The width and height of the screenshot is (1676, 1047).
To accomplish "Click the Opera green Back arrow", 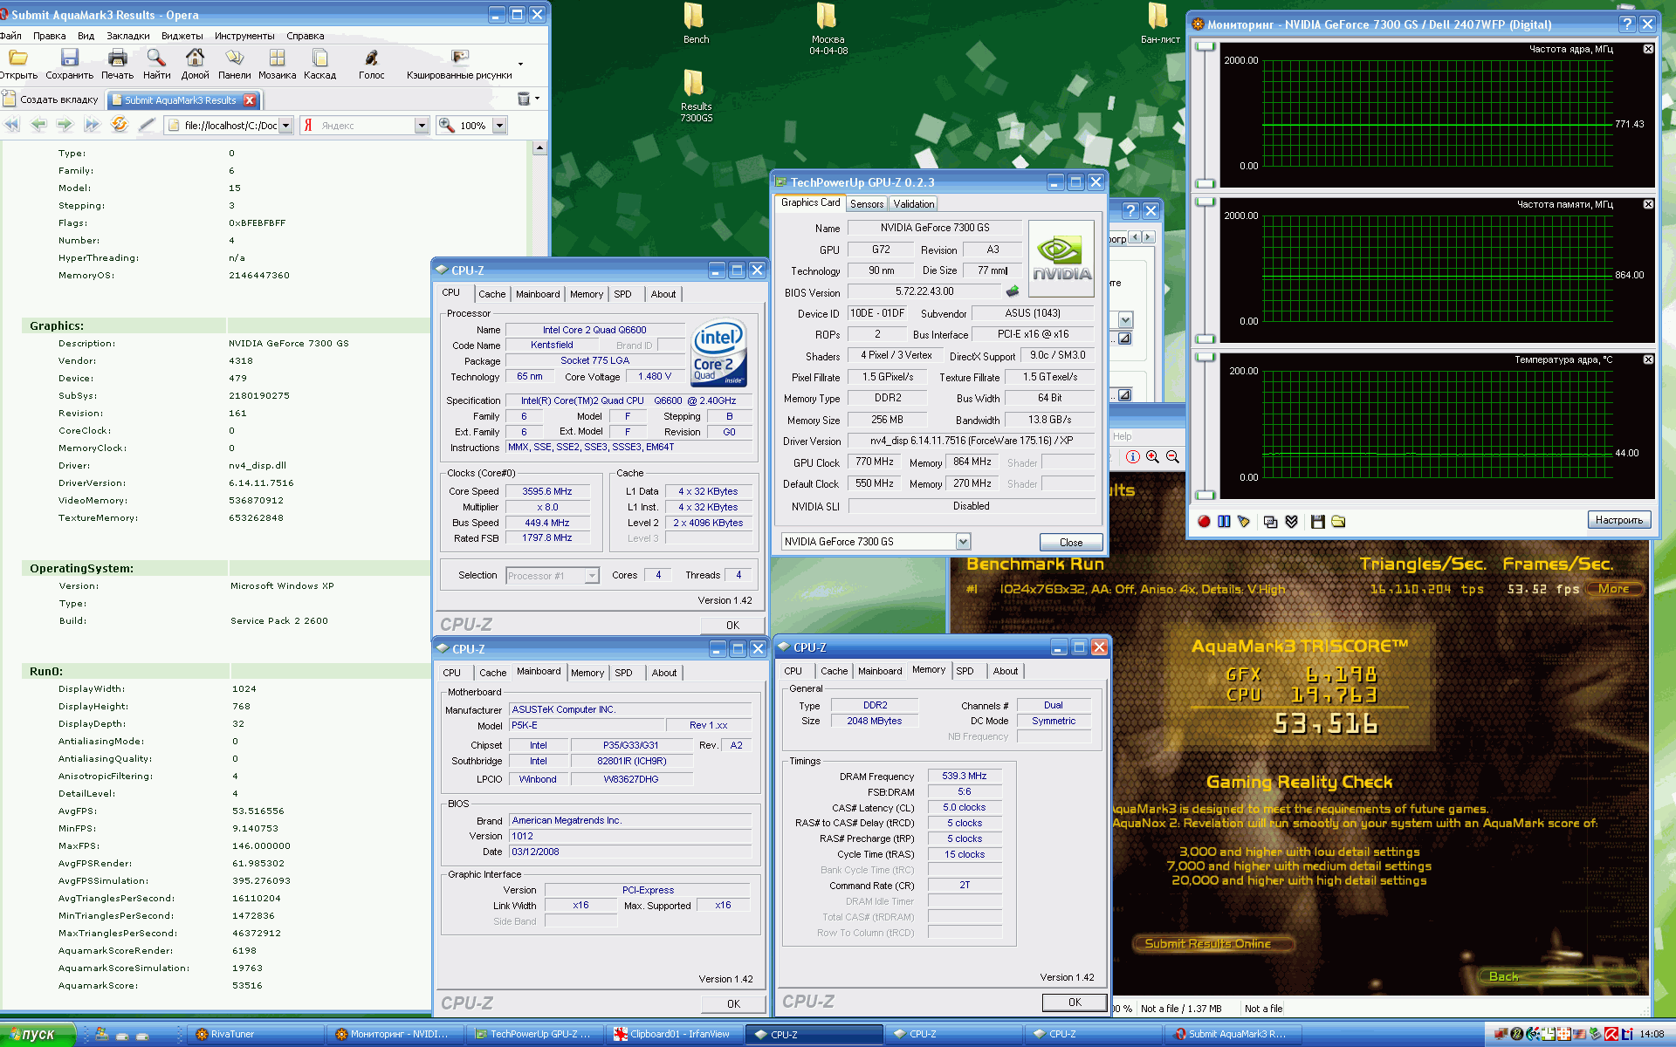I will pos(38,125).
